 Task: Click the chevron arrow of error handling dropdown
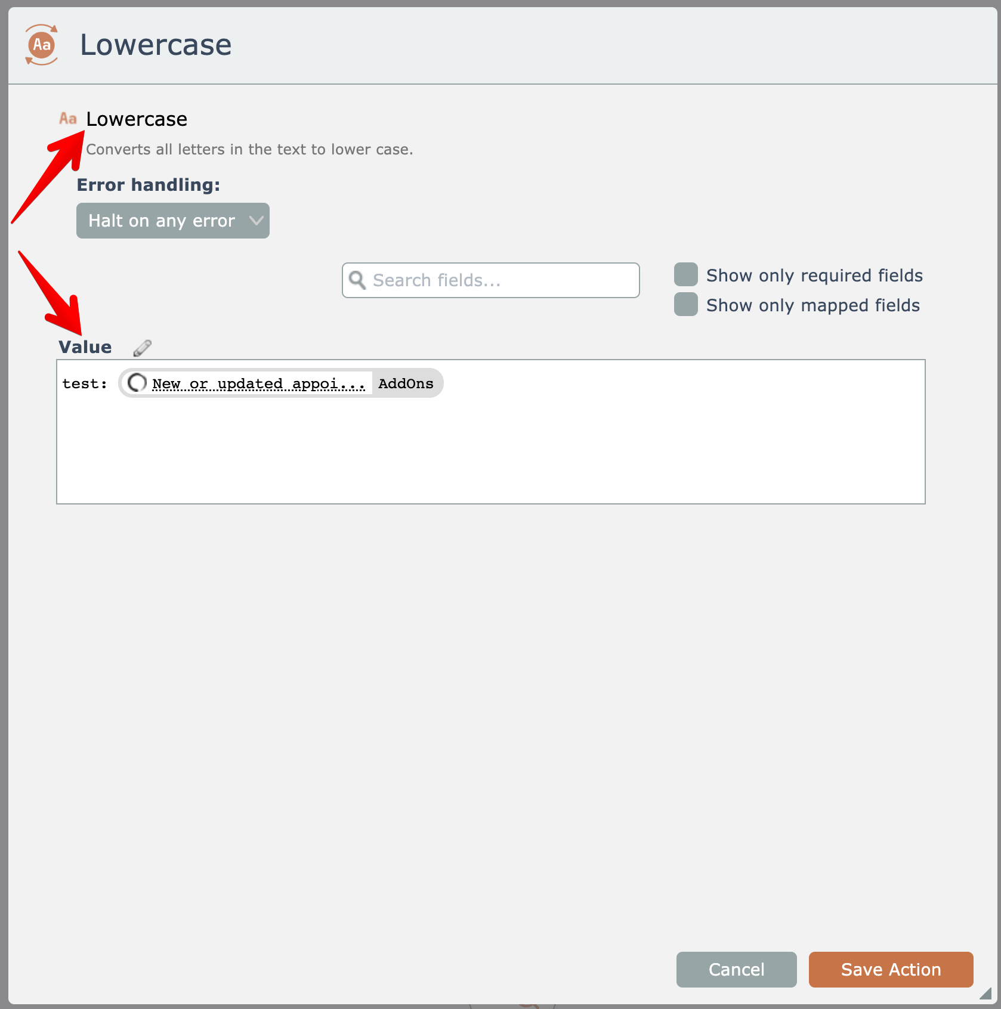click(x=257, y=221)
